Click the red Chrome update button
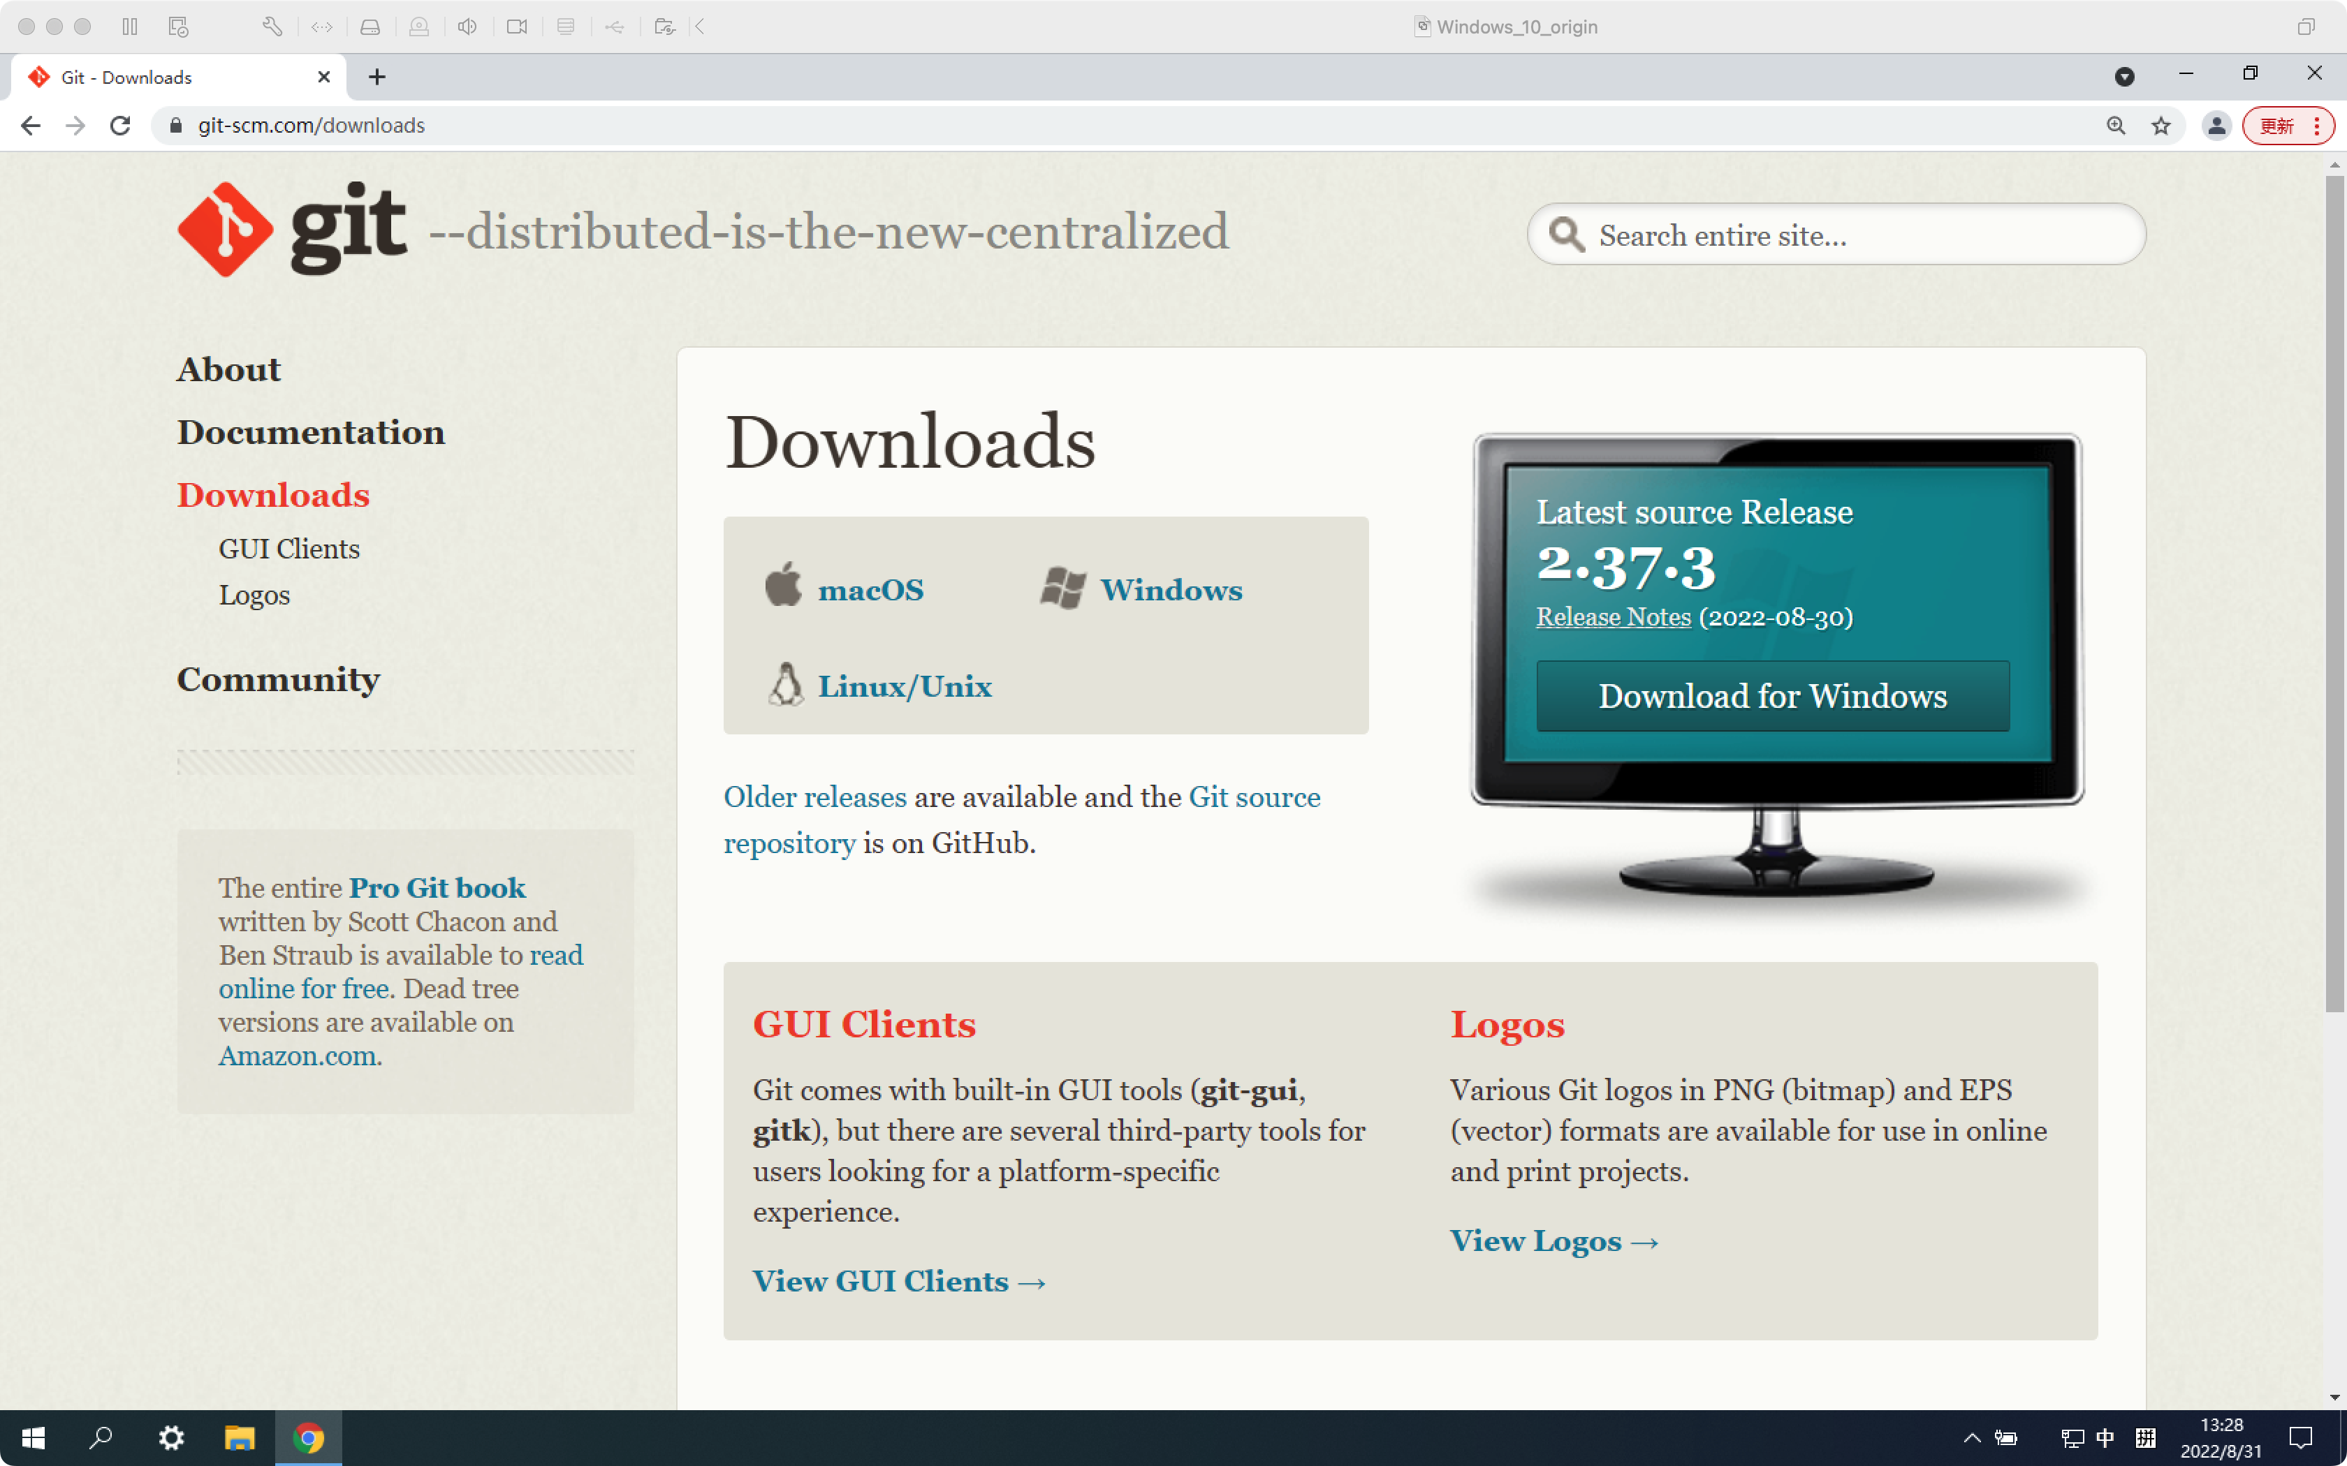 pyautogui.click(x=2288, y=125)
